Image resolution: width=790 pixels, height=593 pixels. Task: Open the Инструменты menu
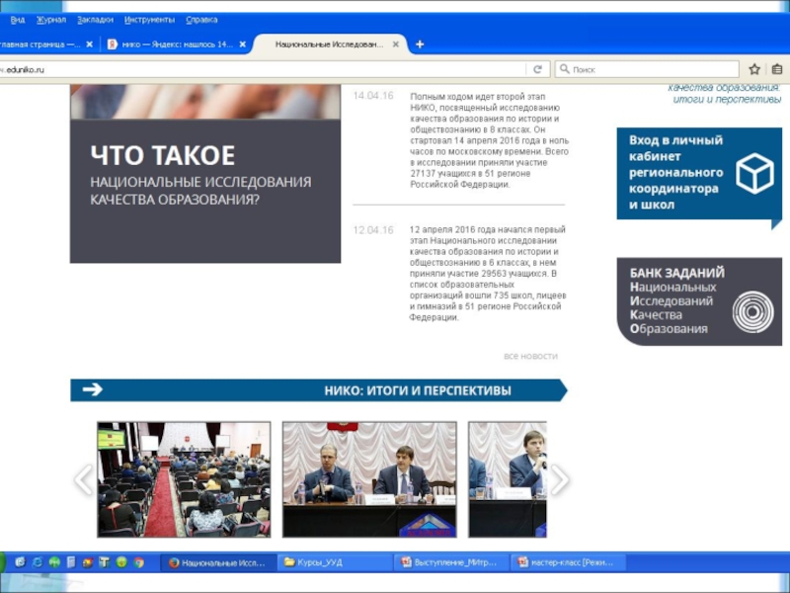[149, 20]
